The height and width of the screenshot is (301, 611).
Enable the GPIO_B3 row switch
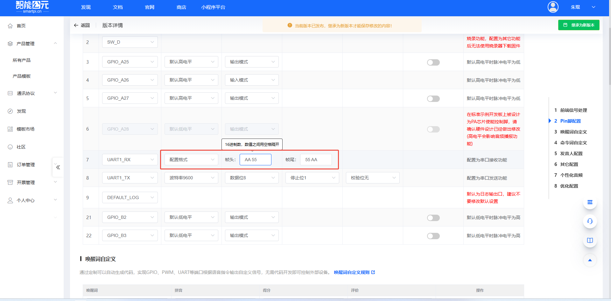click(x=433, y=236)
